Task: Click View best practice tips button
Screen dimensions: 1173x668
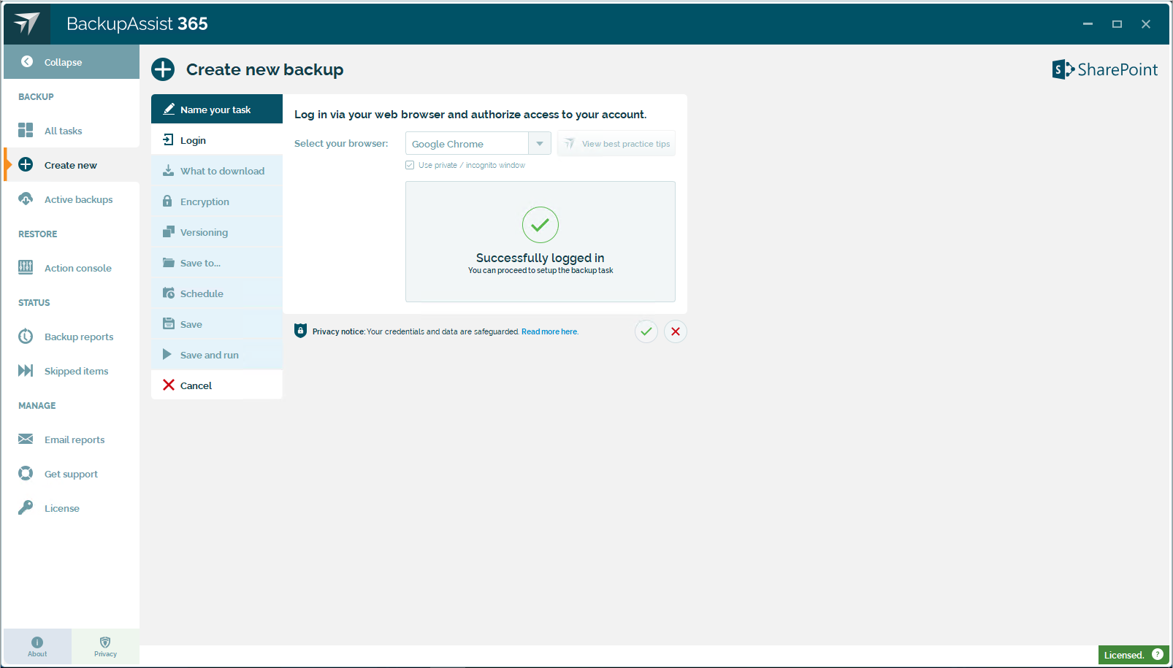Action: click(x=616, y=144)
